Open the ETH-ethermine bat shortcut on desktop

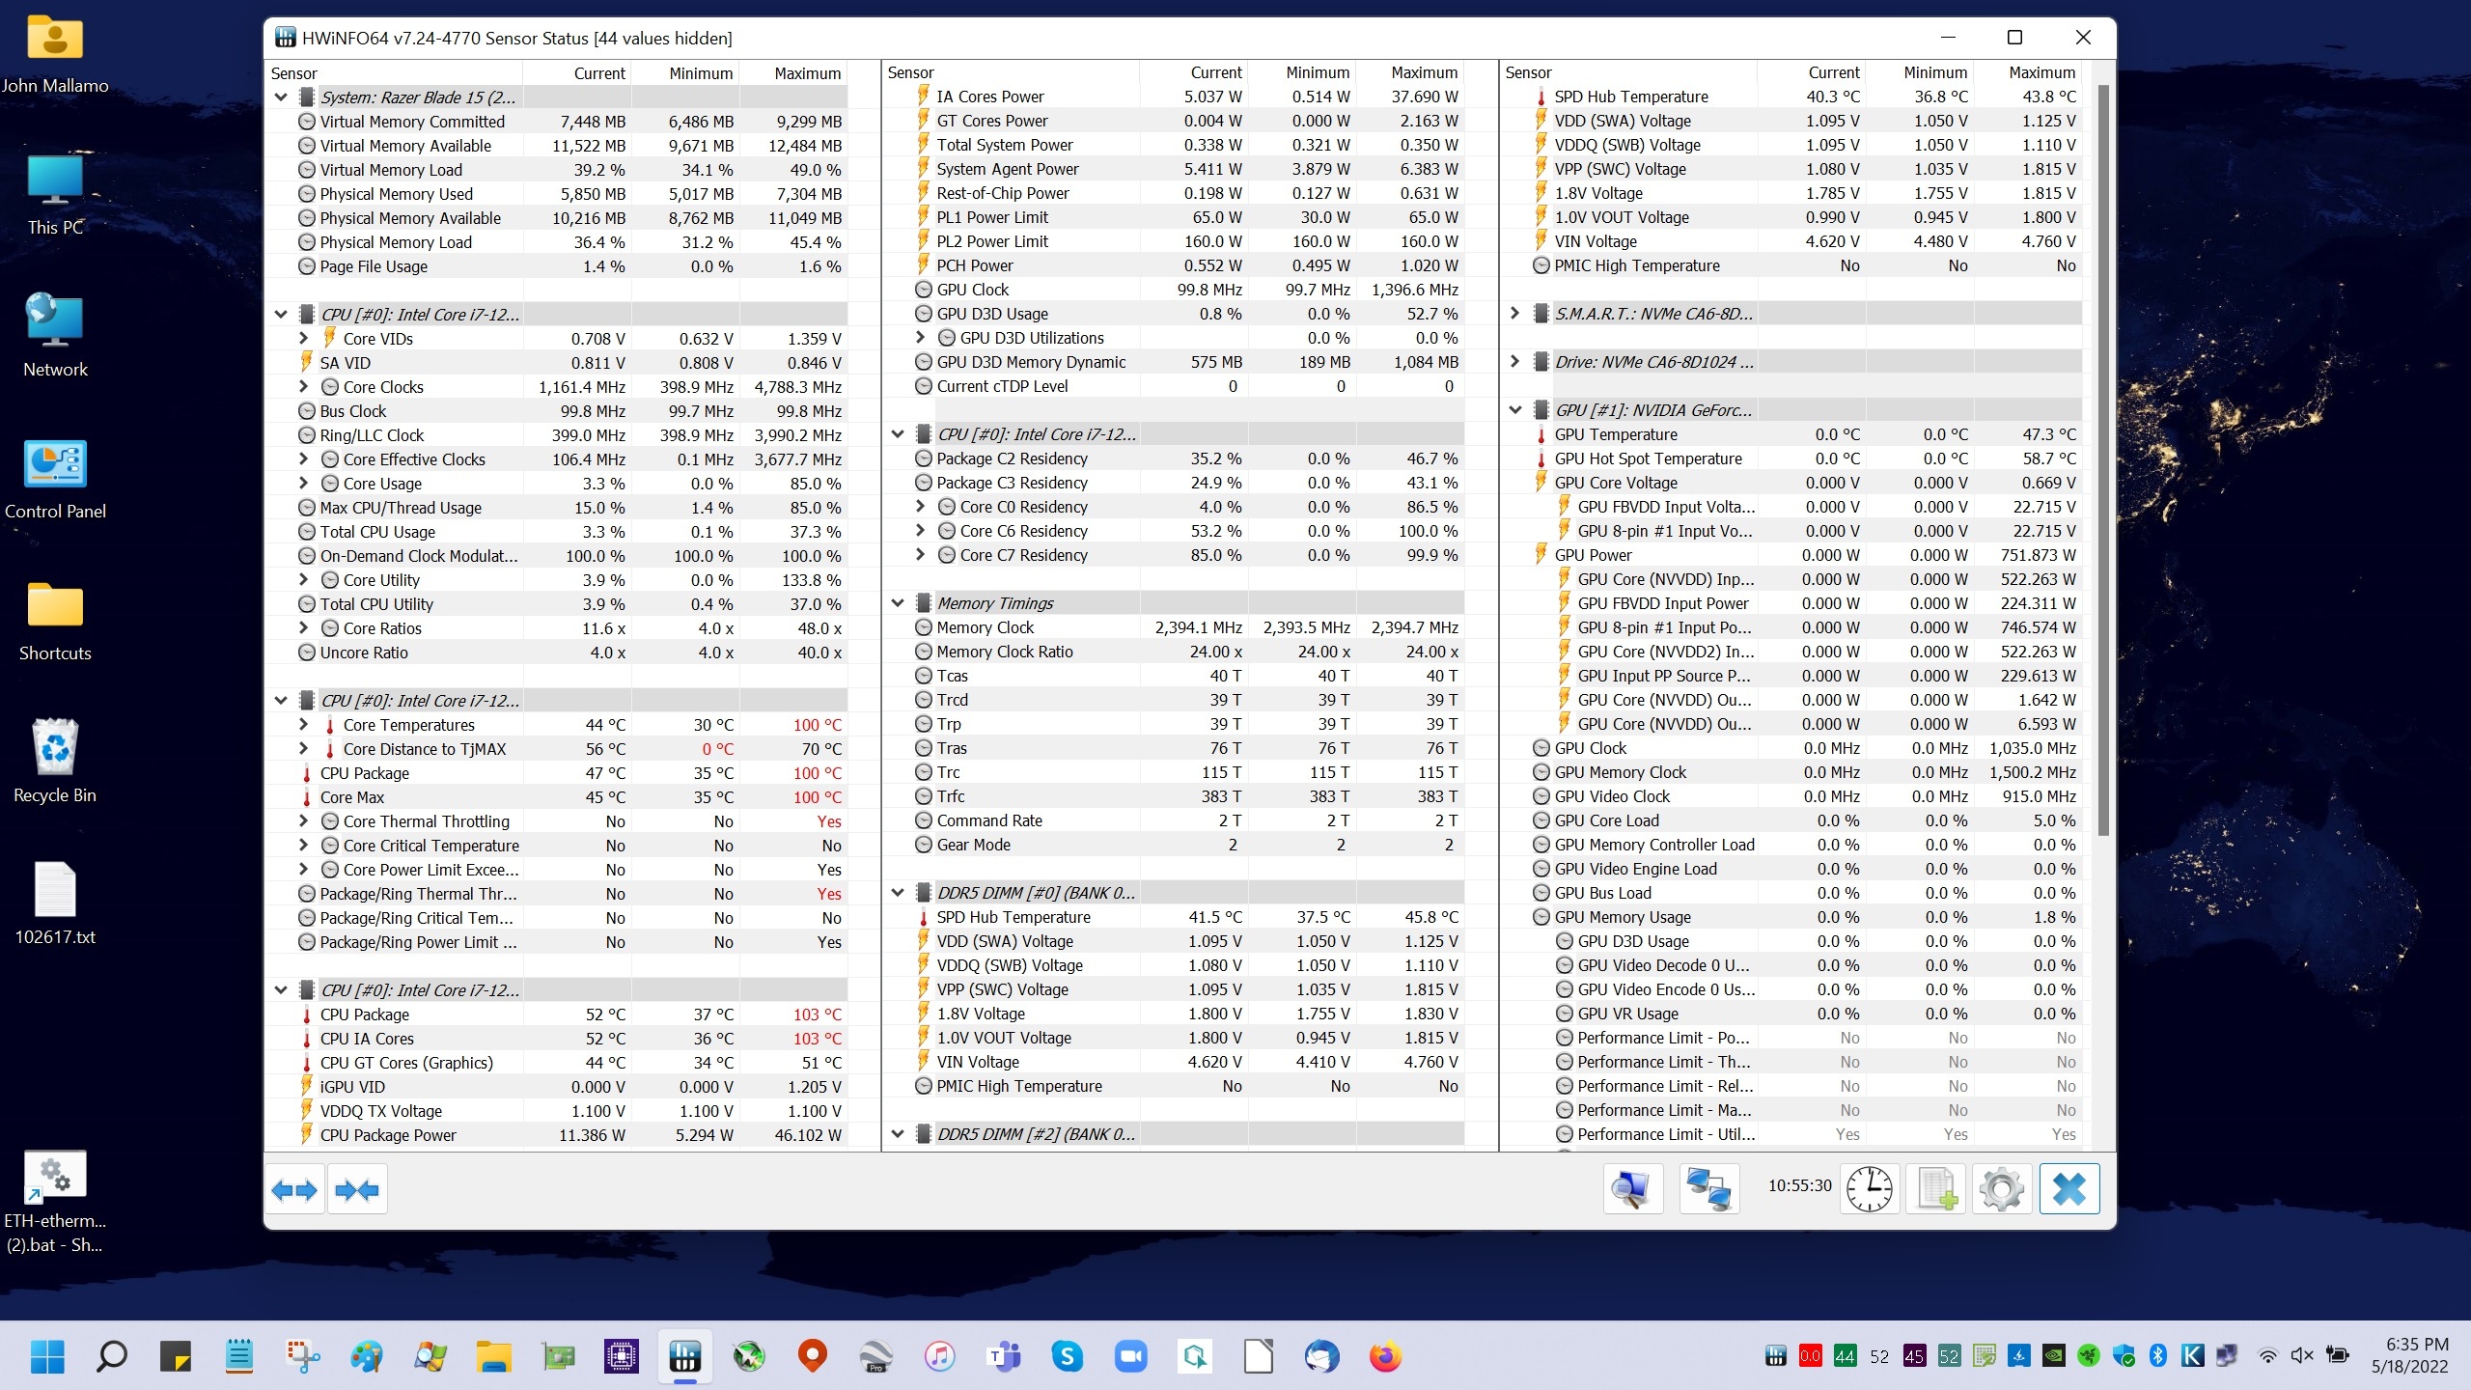coord(55,1202)
